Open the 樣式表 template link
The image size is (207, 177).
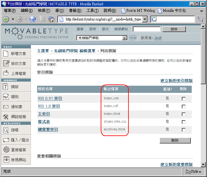(44, 122)
